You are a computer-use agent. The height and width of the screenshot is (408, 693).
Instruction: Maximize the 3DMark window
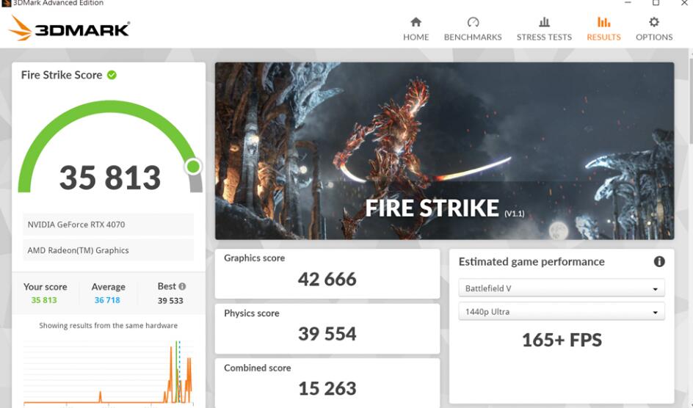656,3
